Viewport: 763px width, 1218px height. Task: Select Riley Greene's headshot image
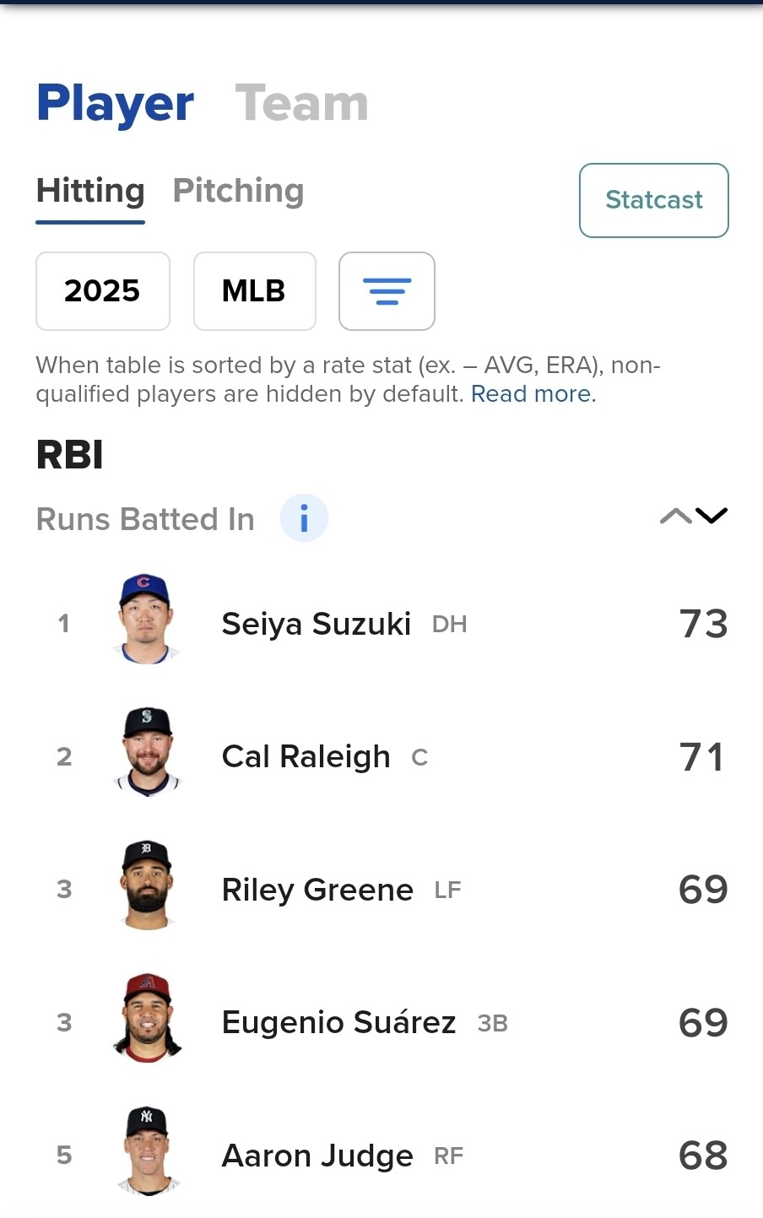point(147,886)
